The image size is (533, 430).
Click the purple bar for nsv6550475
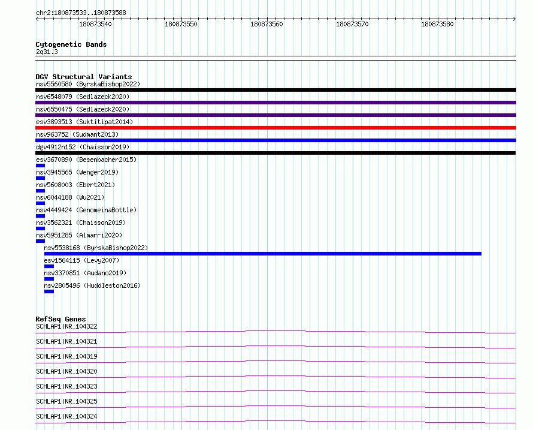click(275, 115)
